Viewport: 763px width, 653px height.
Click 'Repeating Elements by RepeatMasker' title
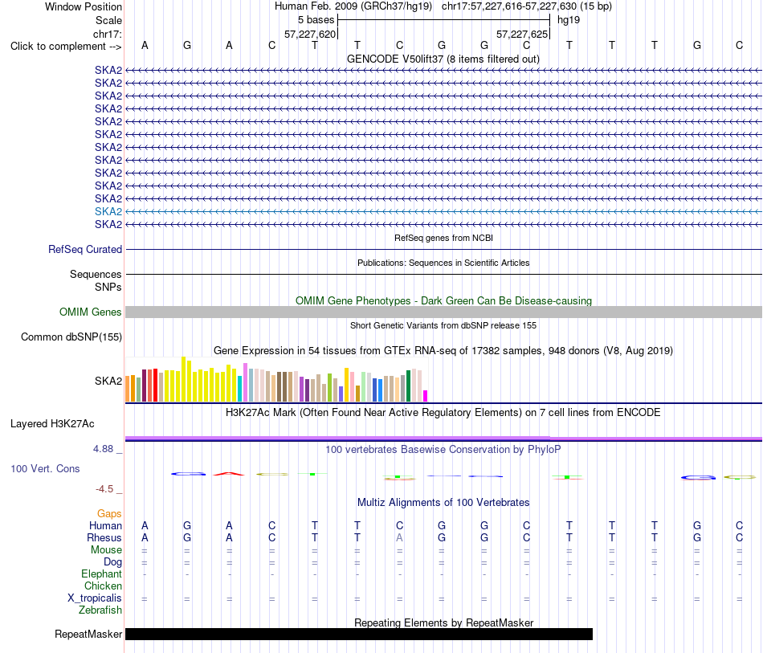pyautogui.click(x=443, y=622)
